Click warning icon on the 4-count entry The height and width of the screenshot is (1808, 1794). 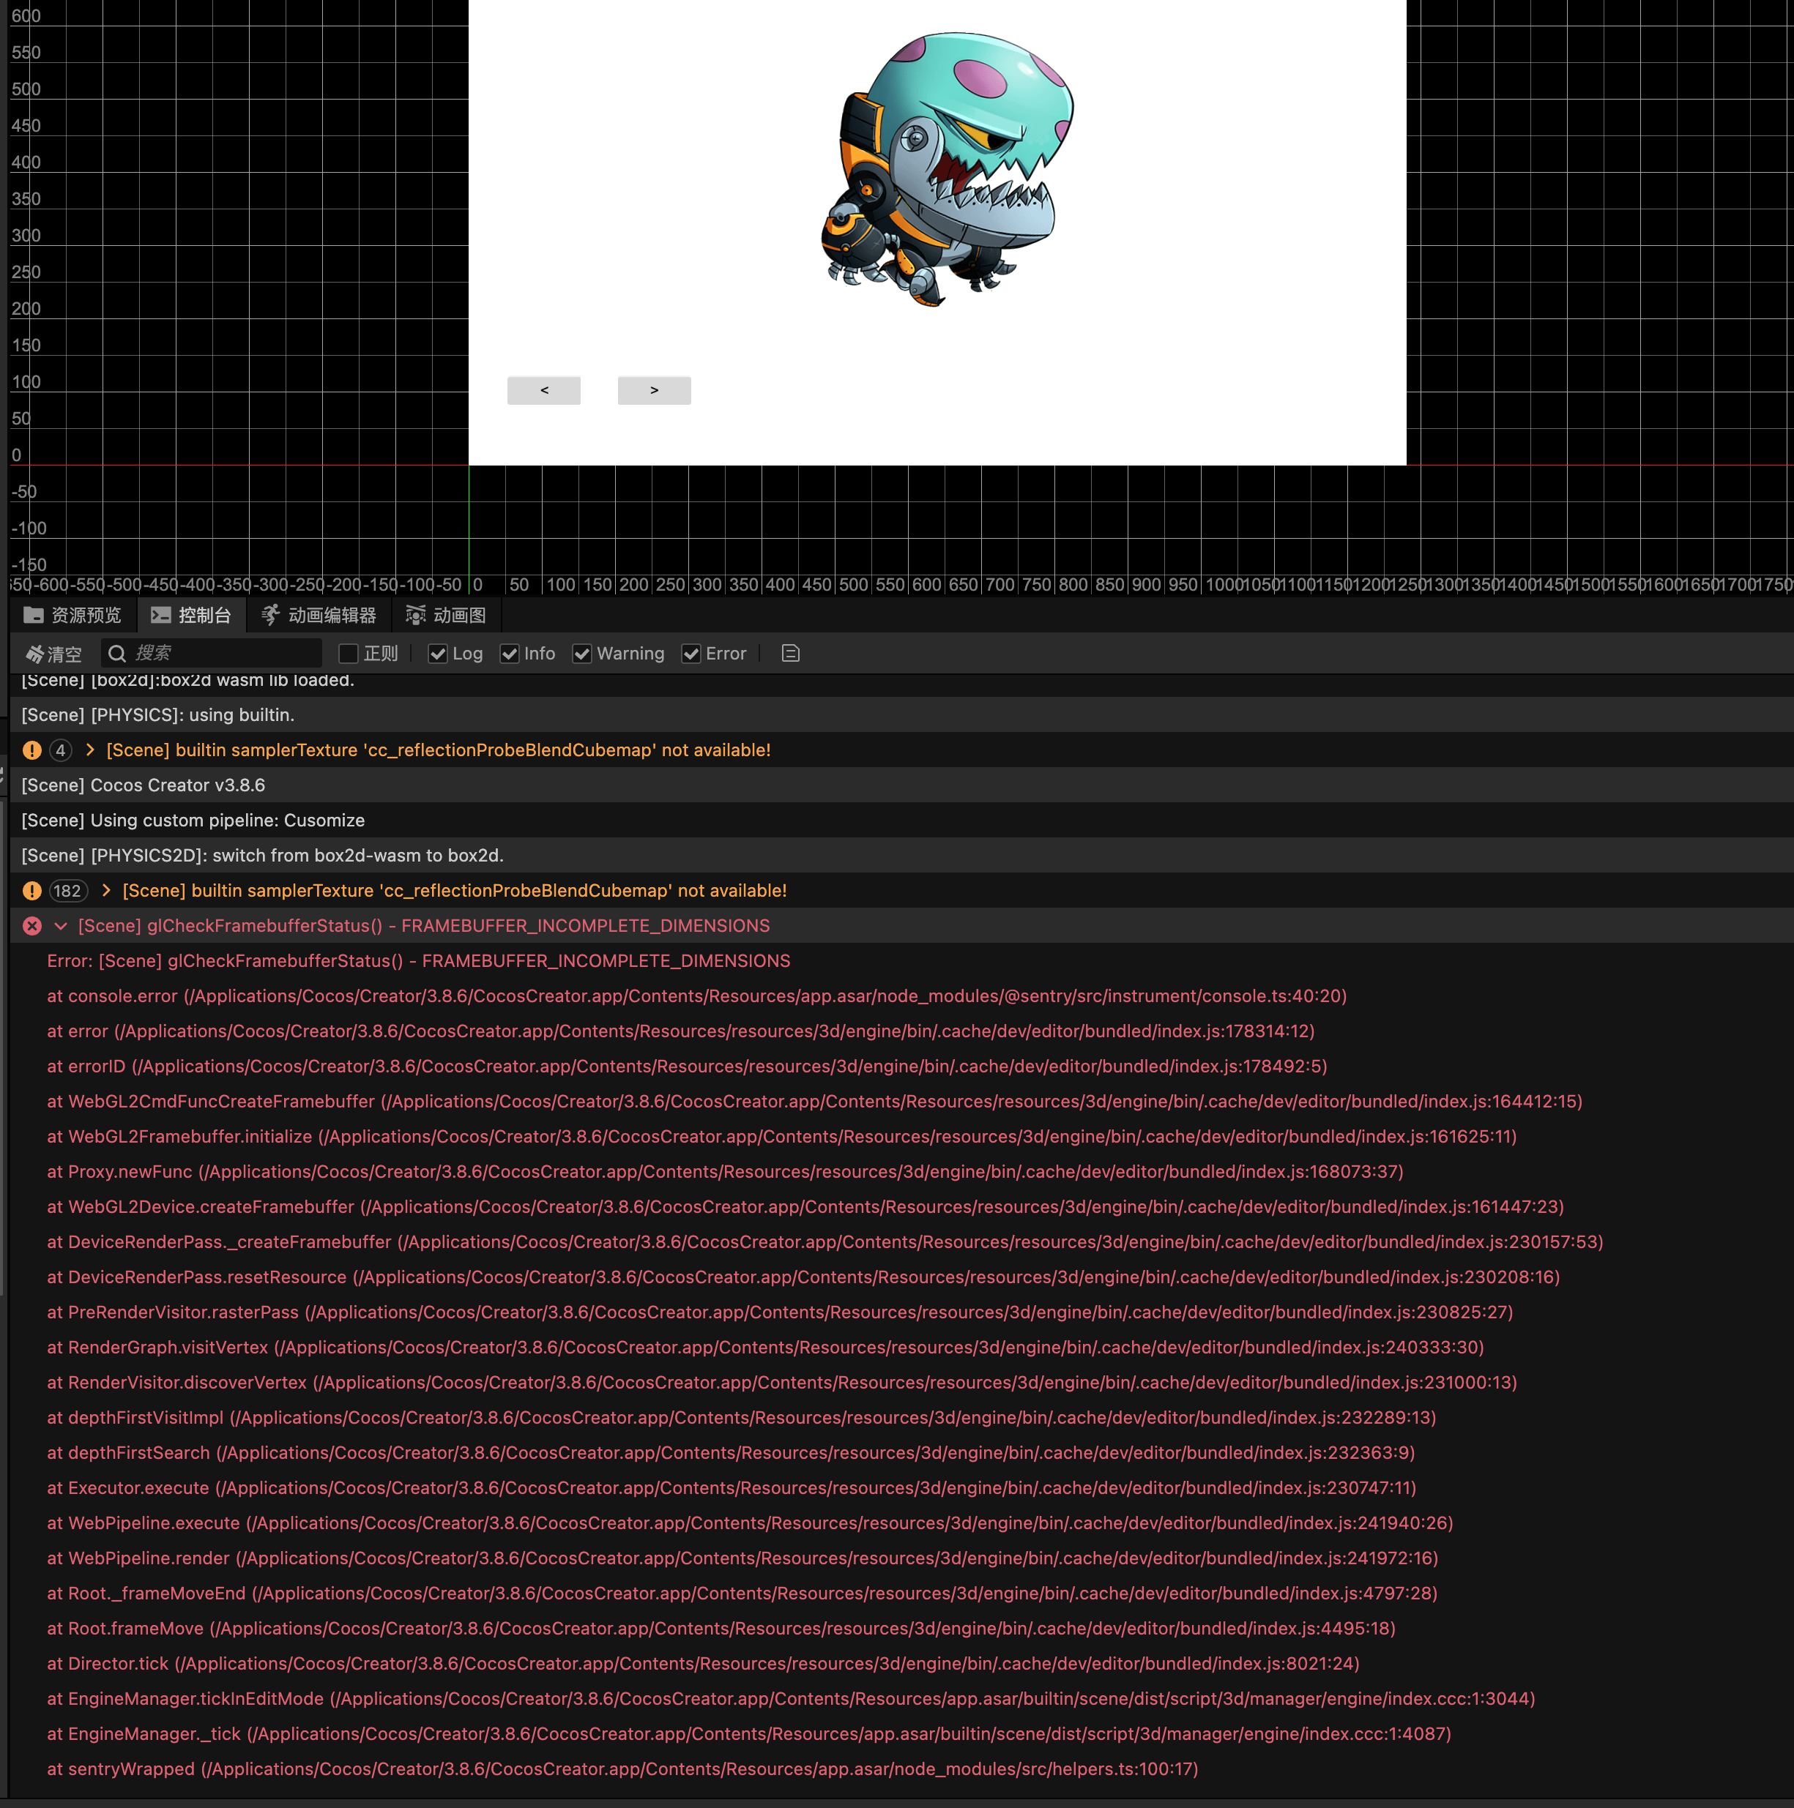pos(31,750)
